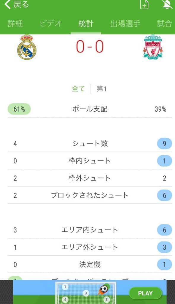Image resolution: width=175 pixels, height=304 pixels.
Task: Tap the blue 9 shots badge
Action: tap(164, 143)
